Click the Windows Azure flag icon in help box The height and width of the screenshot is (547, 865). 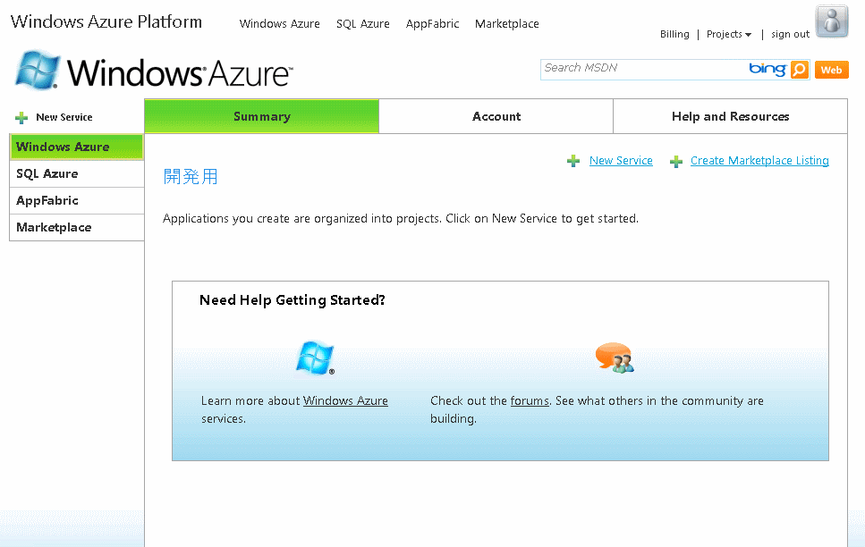pyautogui.click(x=315, y=358)
